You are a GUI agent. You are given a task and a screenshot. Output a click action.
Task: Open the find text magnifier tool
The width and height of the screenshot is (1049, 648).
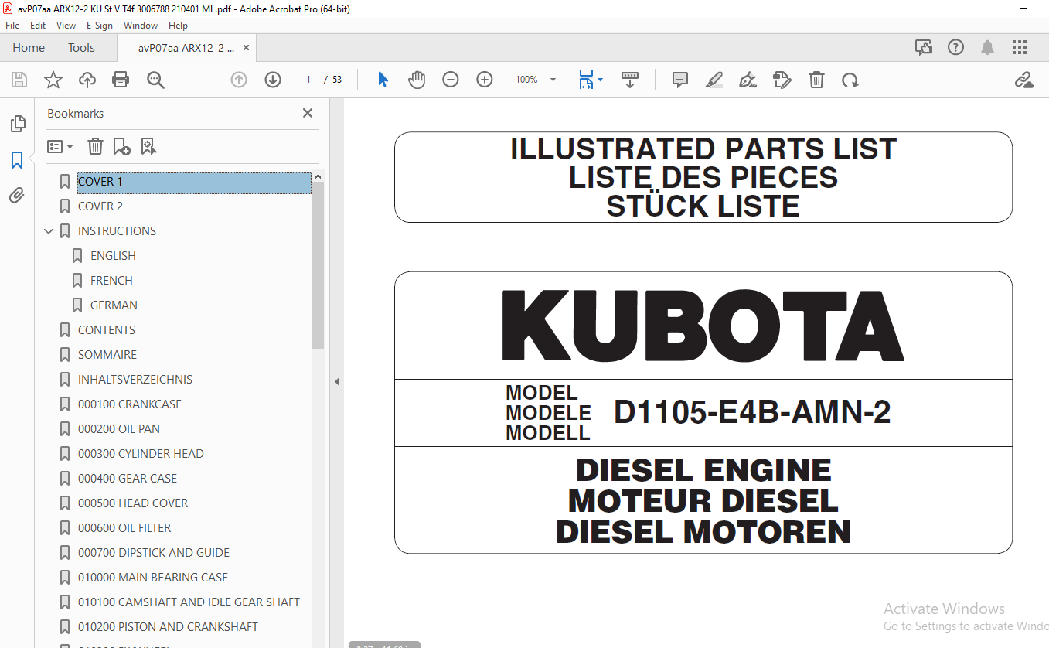tap(155, 80)
